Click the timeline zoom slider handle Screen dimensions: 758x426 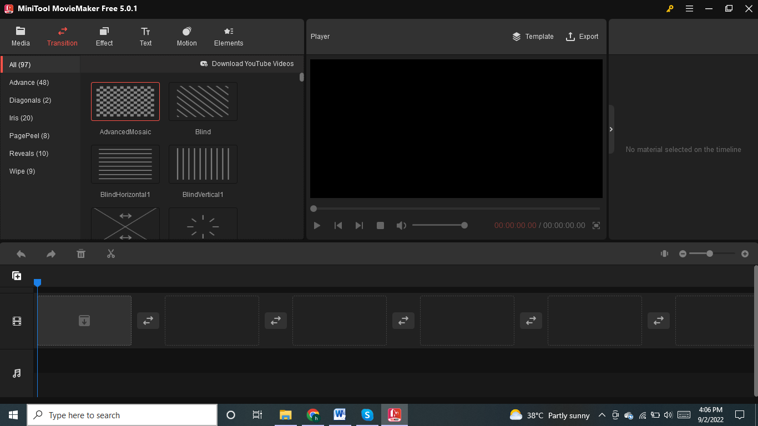(x=709, y=253)
